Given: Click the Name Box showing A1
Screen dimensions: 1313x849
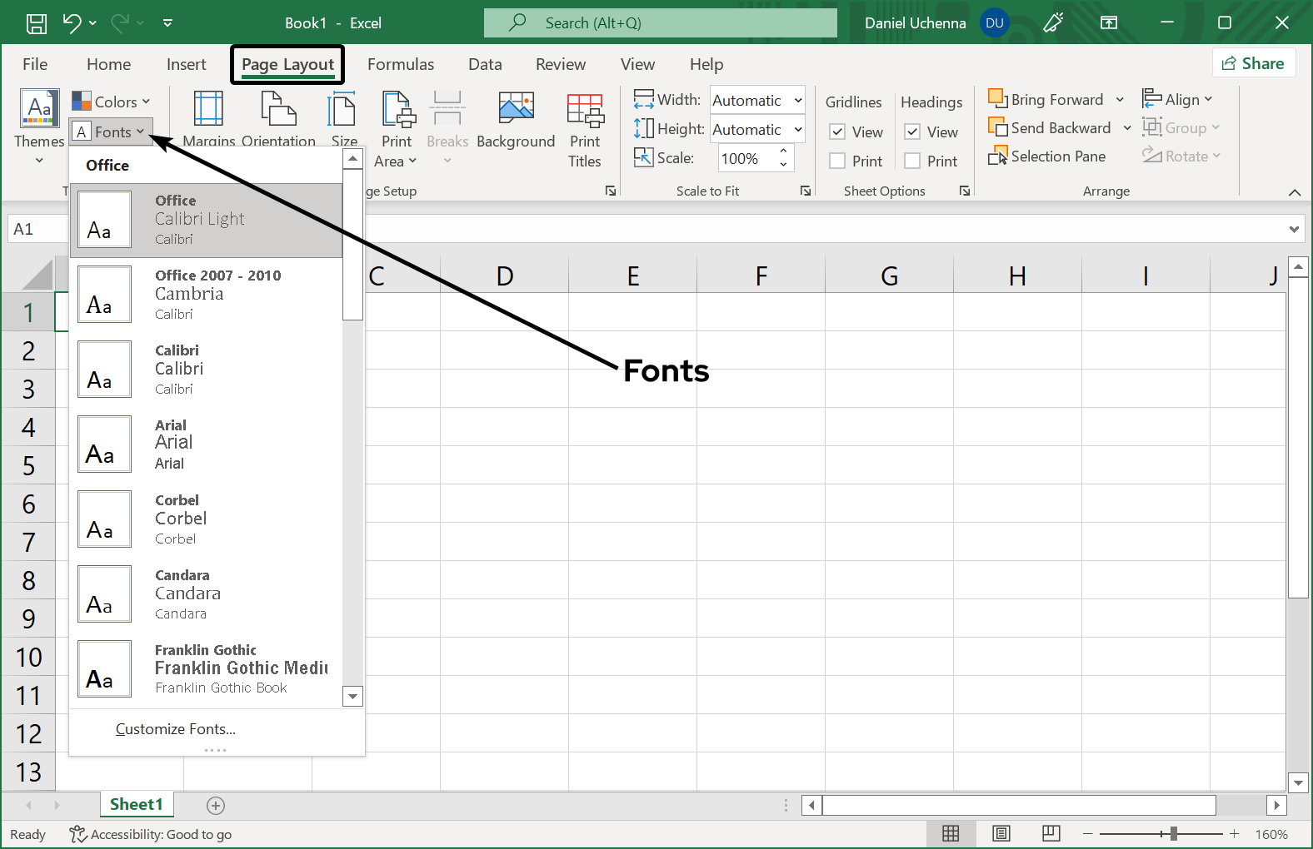Looking at the screenshot, I should [37, 229].
